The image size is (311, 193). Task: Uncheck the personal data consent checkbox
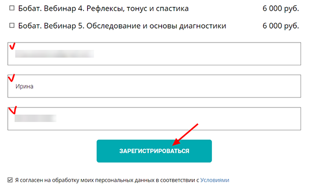coord(10,180)
